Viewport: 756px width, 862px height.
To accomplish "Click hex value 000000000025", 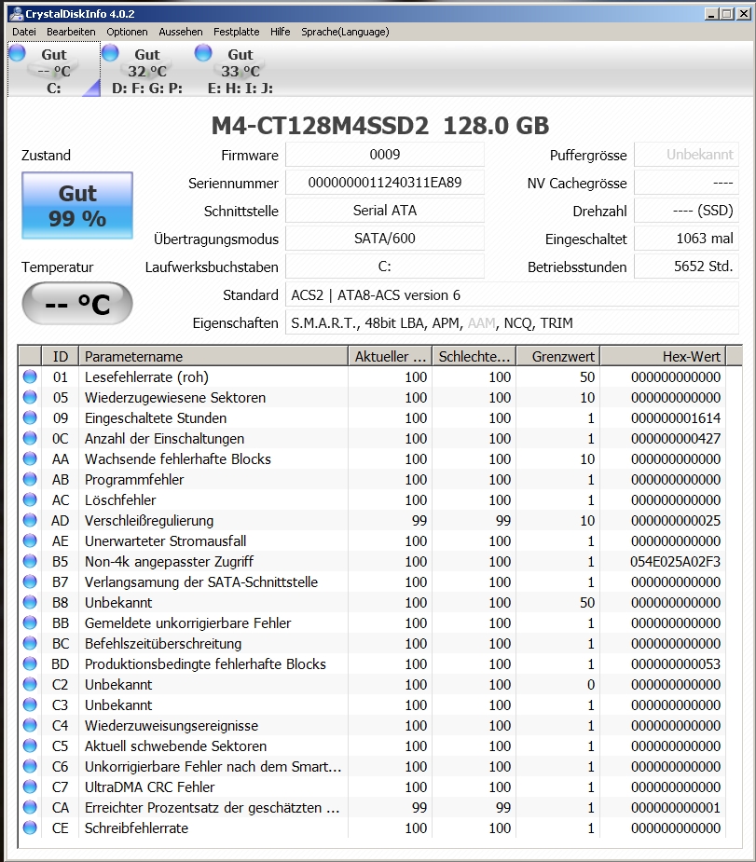I will pyautogui.click(x=675, y=520).
